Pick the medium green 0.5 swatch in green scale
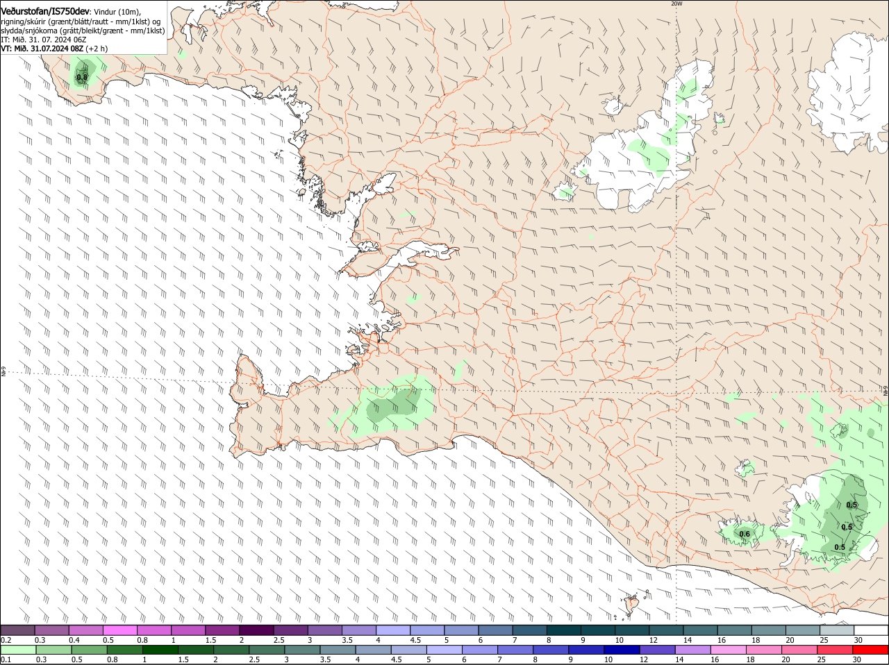The image size is (889, 665). [x=89, y=650]
